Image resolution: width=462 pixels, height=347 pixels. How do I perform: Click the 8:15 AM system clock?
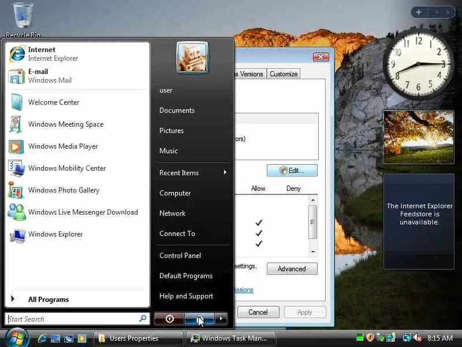point(440,338)
